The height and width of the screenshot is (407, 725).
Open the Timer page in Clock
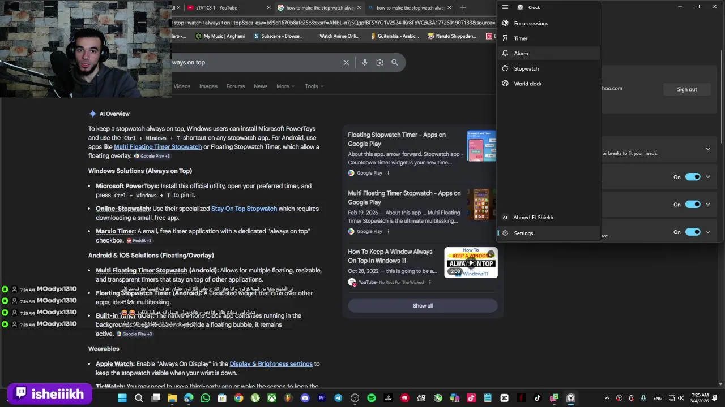pos(548,38)
